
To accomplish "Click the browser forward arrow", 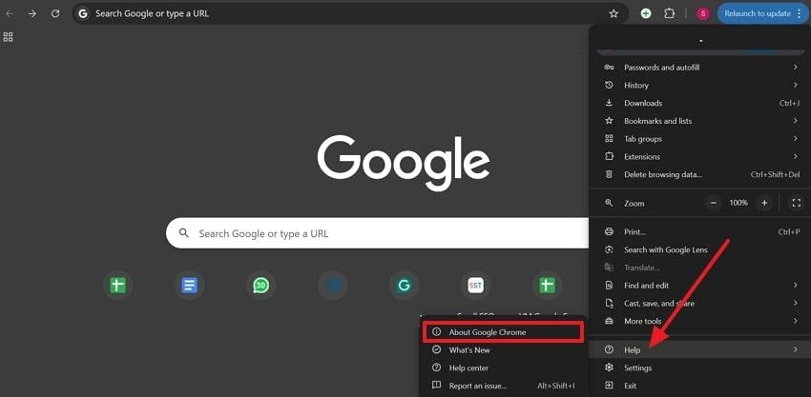I will point(32,14).
